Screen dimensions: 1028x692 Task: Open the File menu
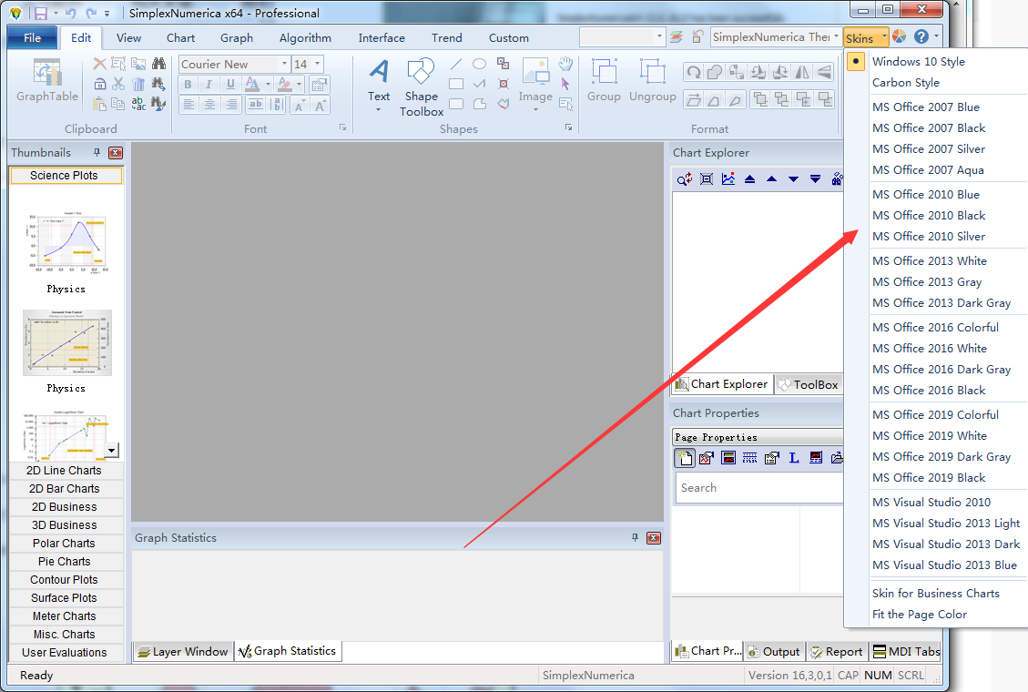(32, 38)
